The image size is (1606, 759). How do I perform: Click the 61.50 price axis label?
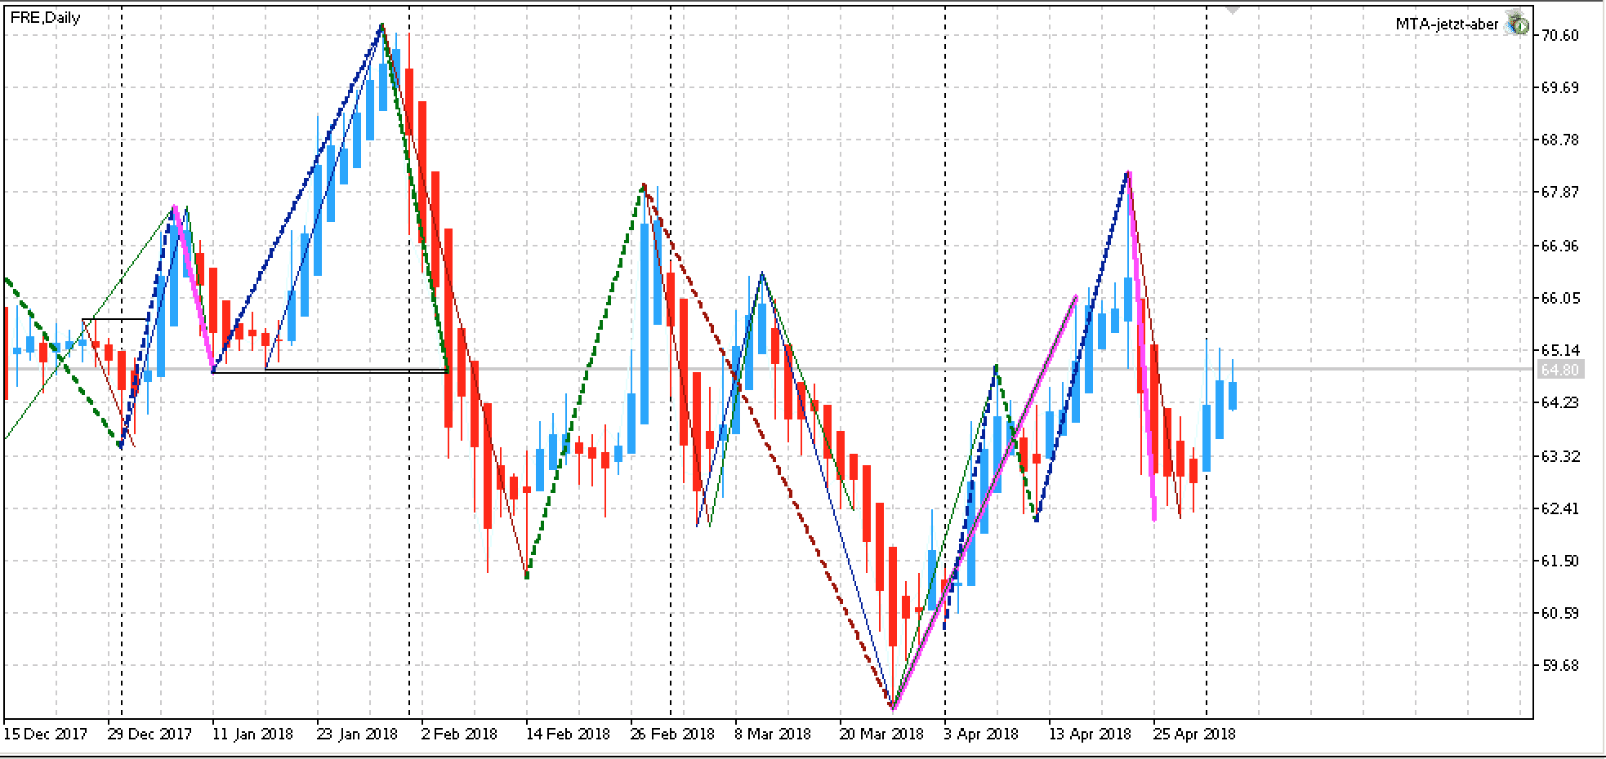(1559, 561)
